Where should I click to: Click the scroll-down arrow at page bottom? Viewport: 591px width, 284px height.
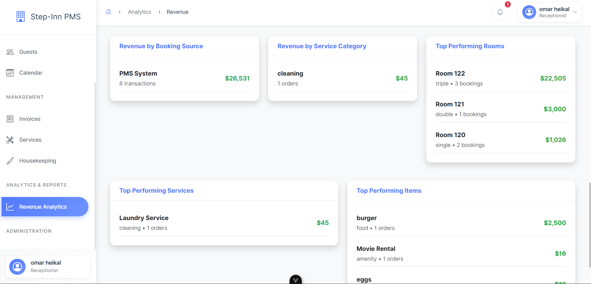click(x=295, y=280)
